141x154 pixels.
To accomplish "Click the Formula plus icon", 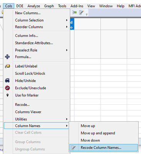I will 7,57.
